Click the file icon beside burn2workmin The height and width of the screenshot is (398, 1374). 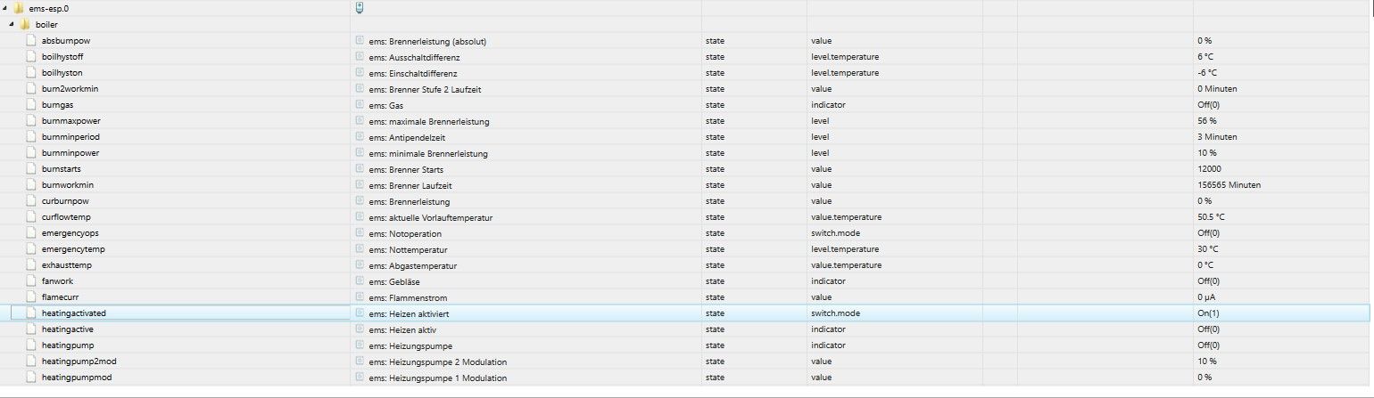pos(32,88)
